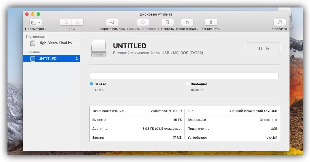The image size is (310, 162).
Task: Click the large USB drive image
Action: [98, 48]
